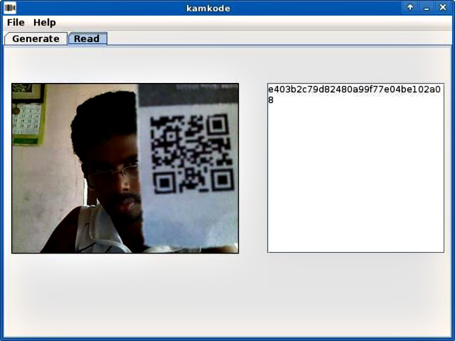Click the up-arrow button in title bar
Image resolution: width=455 pixels, height=341 pixels.
(410, 7)
